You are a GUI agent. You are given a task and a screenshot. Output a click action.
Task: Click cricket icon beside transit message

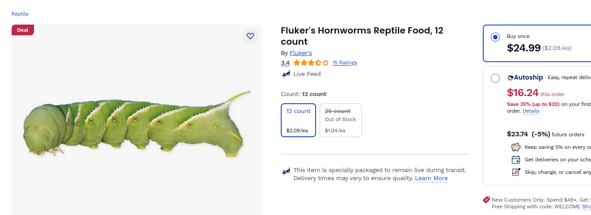click(286, 171)
